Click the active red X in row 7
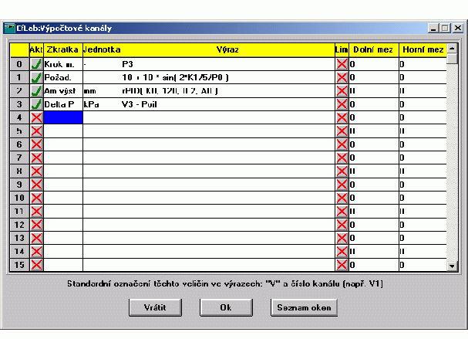 [x=35, y=158]
